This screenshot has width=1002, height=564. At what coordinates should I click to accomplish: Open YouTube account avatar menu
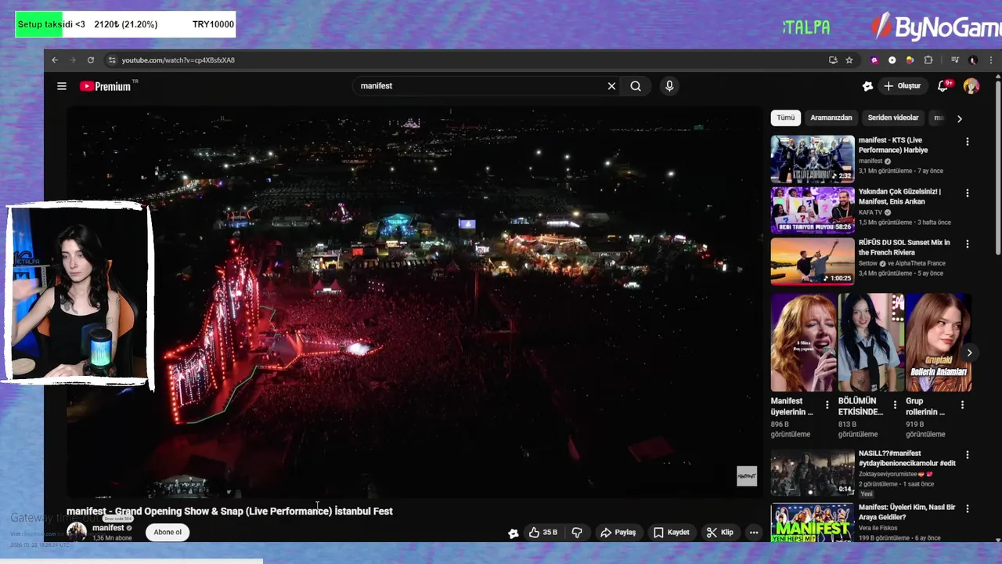pos(971,86)
